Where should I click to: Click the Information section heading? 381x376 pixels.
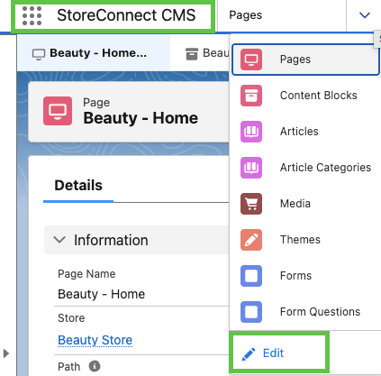click(111, 240)
